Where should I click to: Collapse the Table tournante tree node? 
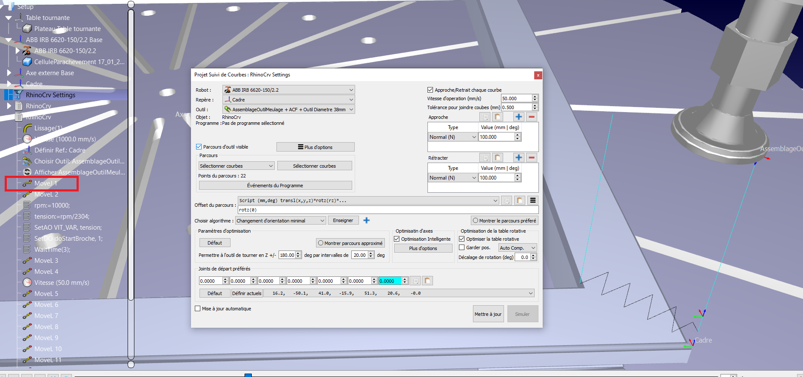9,18
